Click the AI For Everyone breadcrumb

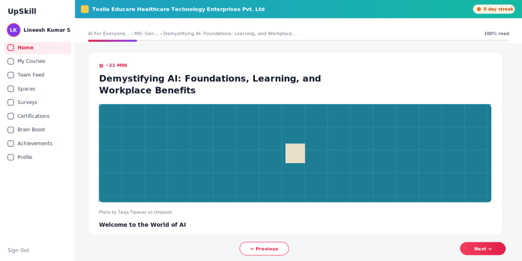click(x=109, y=34)
